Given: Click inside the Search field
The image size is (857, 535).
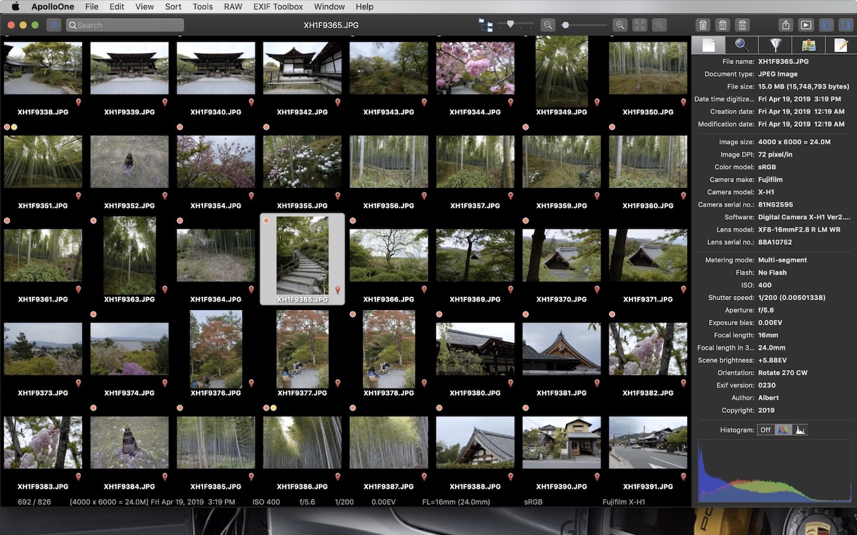Looking at the screenshot, I should (124, 25).
